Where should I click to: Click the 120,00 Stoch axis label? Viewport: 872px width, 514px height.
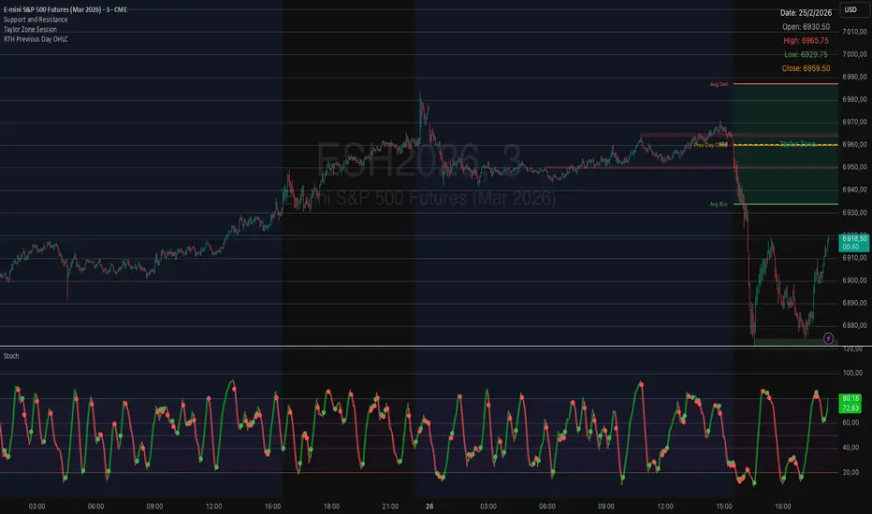click(852, 349)
